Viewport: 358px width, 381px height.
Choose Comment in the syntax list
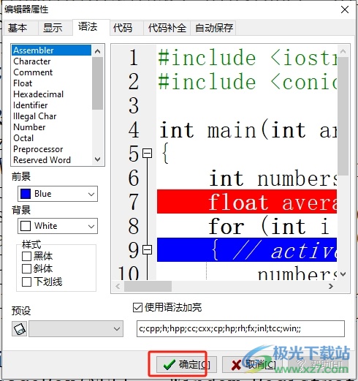click(51, 72)
